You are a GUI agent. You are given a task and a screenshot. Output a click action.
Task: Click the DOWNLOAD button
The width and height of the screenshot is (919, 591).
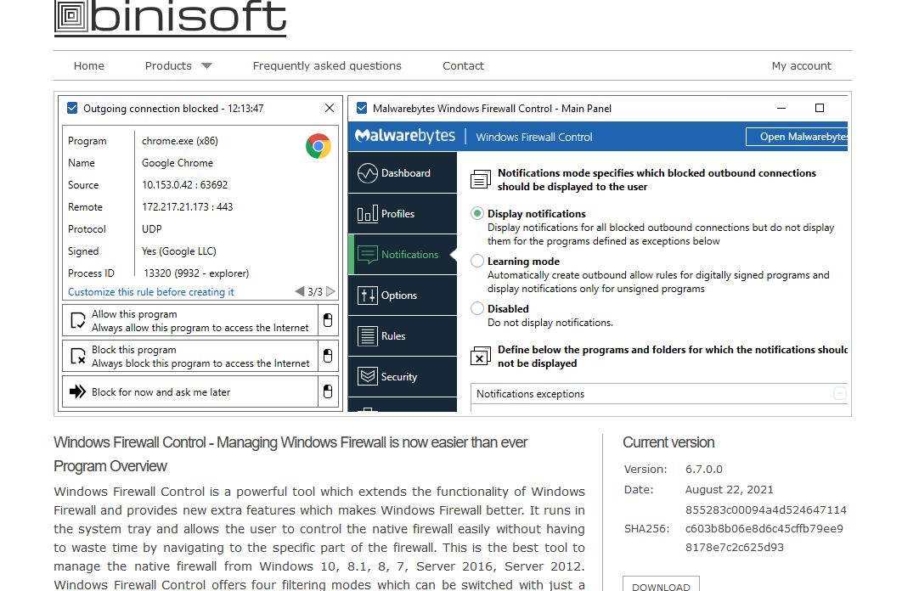[x=661, y=584]
